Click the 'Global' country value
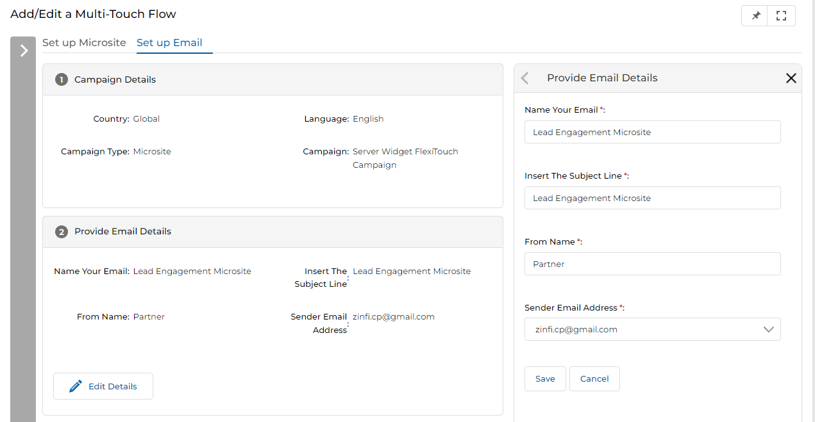 click(x=146, y=119)
